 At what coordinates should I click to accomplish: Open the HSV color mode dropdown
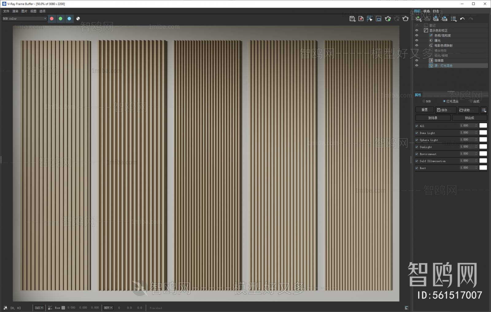[x=108, y=308]
